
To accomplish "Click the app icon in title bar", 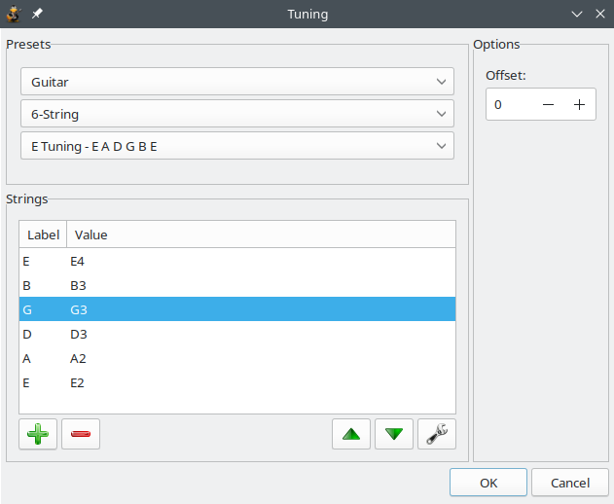I will point(14,14).
